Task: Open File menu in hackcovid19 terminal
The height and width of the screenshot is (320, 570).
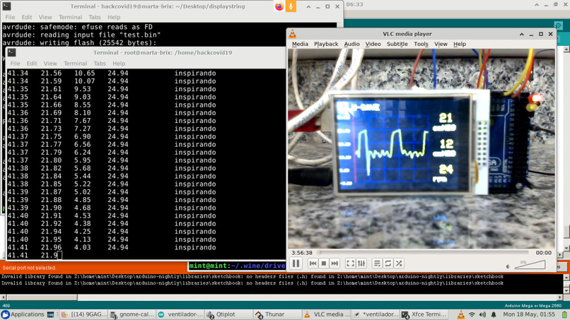Action: (x=10, y=17)
